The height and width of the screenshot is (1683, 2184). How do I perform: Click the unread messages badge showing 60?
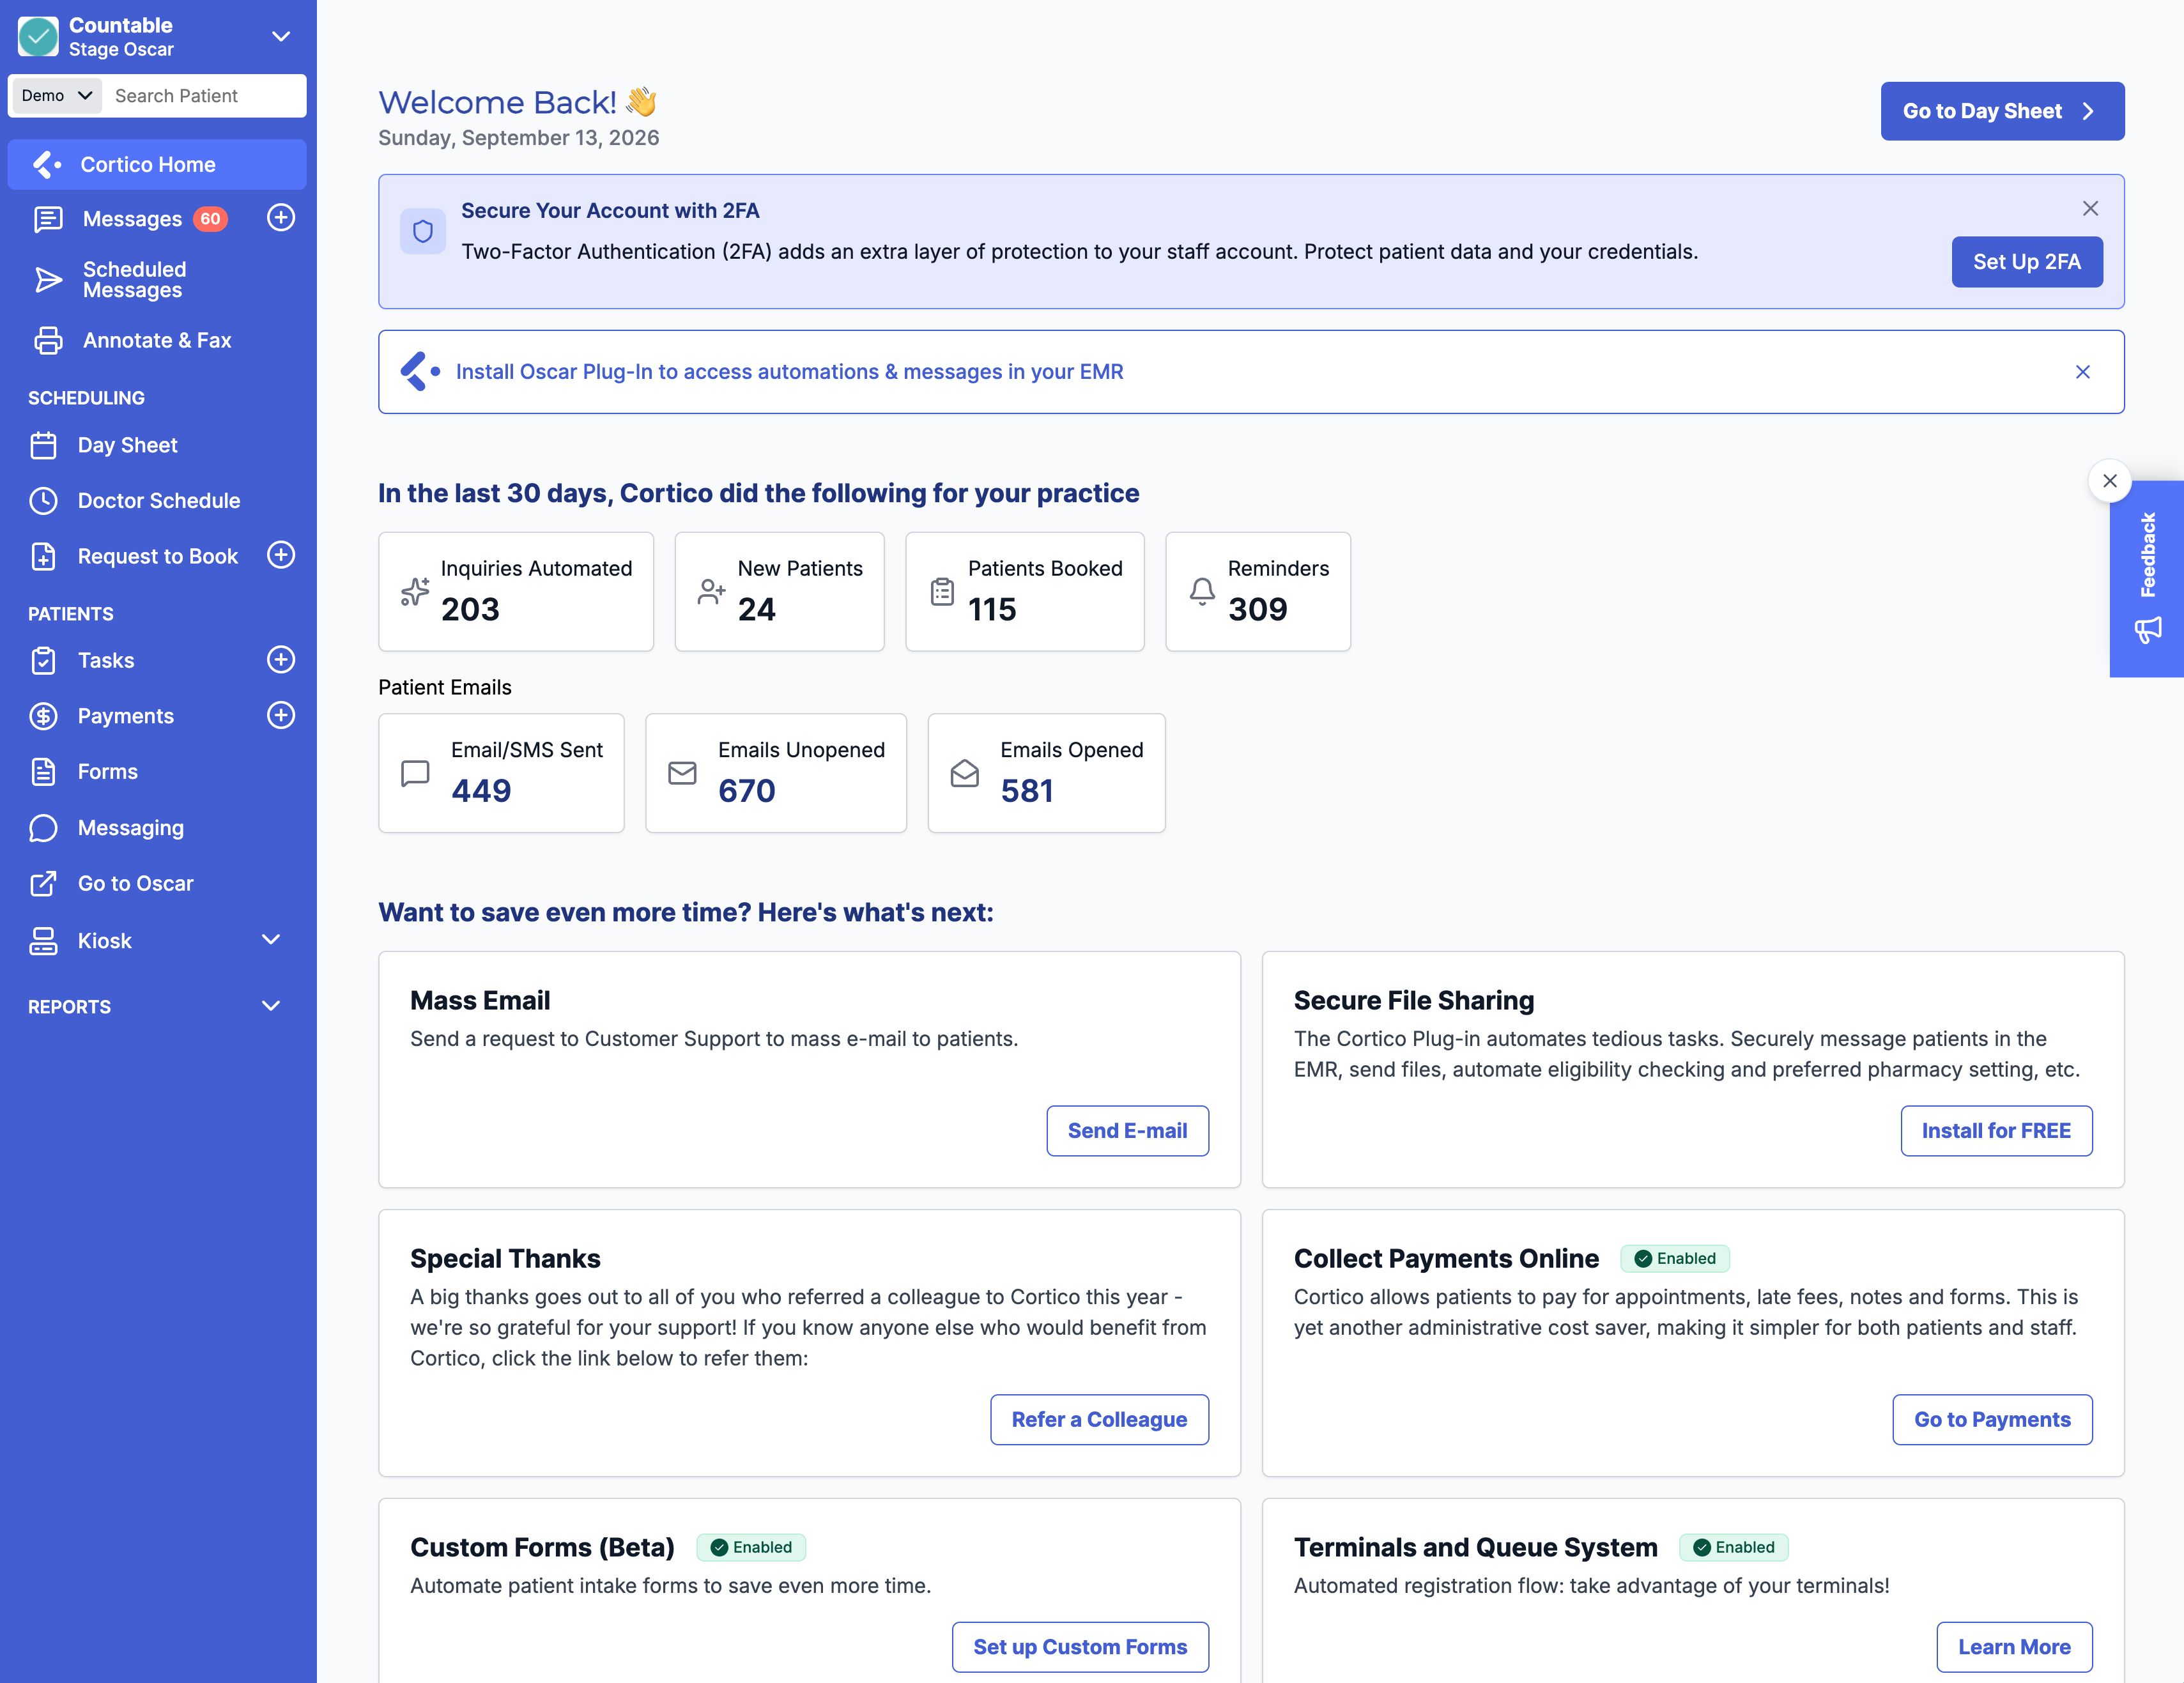[x=210, y=219]
